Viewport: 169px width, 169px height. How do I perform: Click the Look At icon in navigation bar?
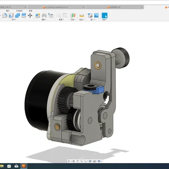pyautogui.click(x=74, y=161)
